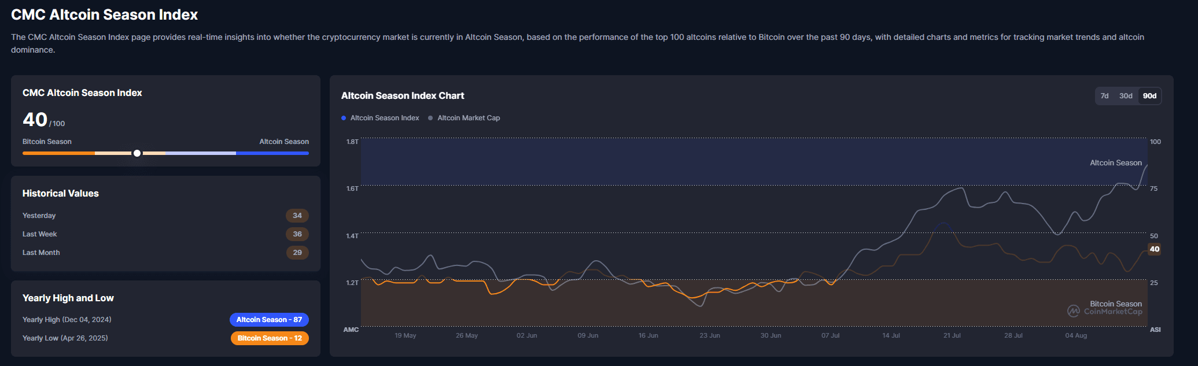Click the Yesterday value badge 34
The image size is (1198, 366).
[297, 216]
